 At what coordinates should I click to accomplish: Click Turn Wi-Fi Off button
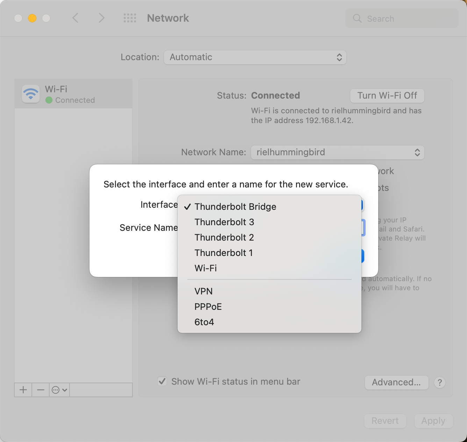coord(387,95)
